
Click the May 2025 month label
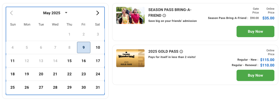52,13
